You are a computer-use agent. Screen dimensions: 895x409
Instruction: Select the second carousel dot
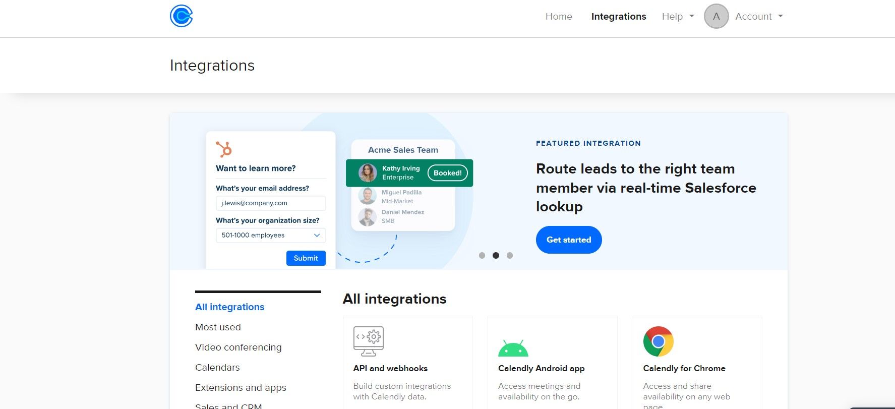(x=496, y=256)
